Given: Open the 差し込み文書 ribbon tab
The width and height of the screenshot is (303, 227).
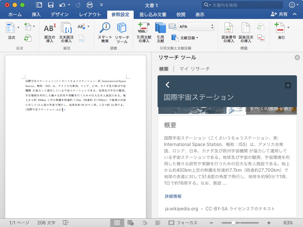Looking at the screenshot, I should pyautogui.click(x=153, y=14).
